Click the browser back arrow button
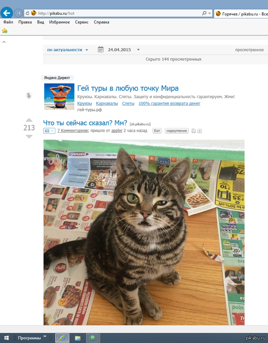 pyautogui.click(x=7, y=13)
